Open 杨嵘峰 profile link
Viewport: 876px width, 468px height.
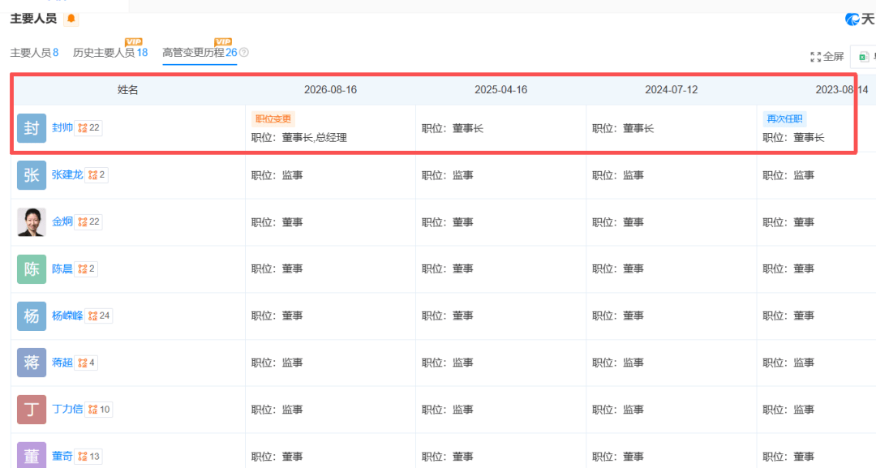(x=67, y=316)
